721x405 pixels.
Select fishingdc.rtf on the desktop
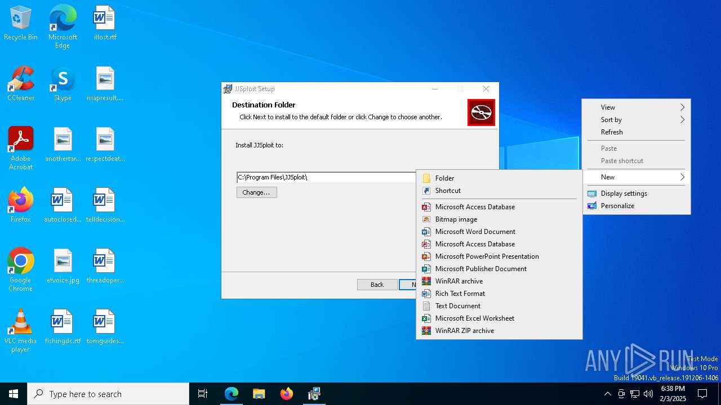(63, 327)
